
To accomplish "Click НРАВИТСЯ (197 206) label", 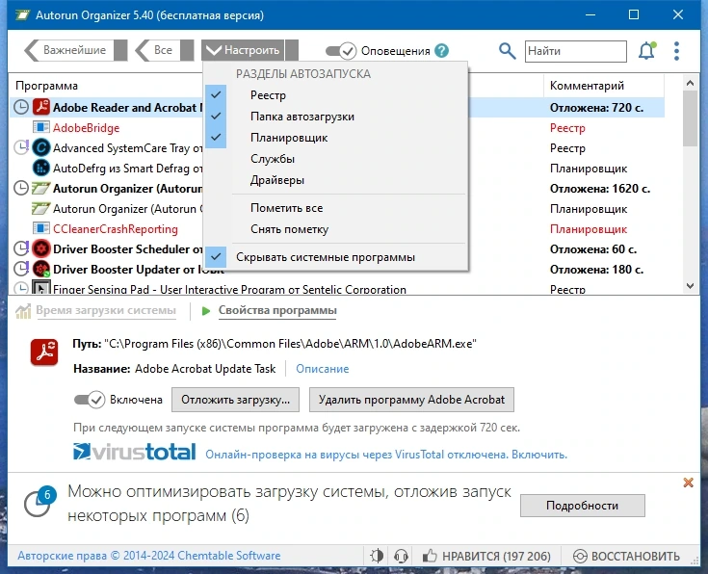I will (496, 556).
